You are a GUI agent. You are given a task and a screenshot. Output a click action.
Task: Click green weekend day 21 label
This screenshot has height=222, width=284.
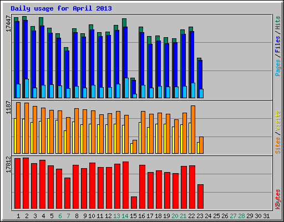[183, 216]
